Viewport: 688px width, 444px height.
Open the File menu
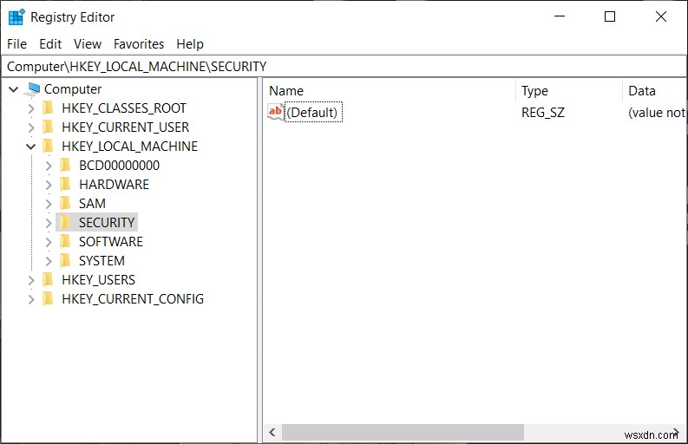(16, 44)
